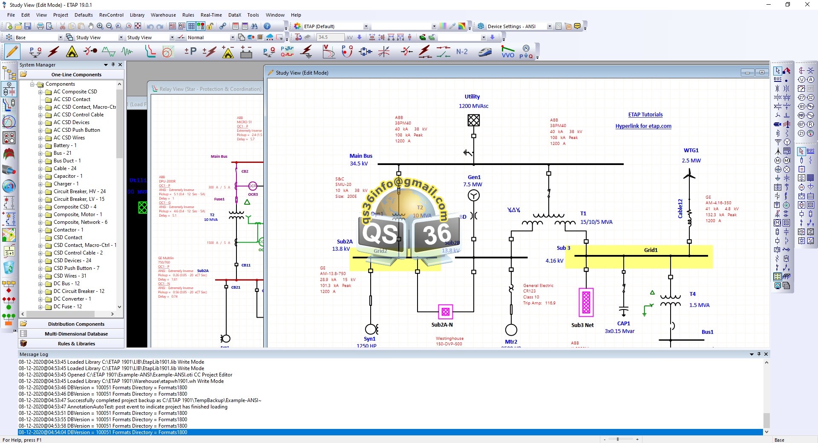Open the Project menu
The height and width of the screenshot is (443, 818).
coord(60,15)
